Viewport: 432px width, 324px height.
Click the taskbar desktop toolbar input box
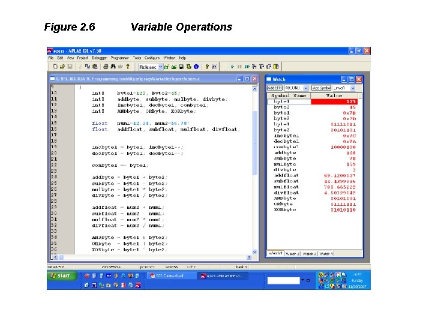(283, 280)
